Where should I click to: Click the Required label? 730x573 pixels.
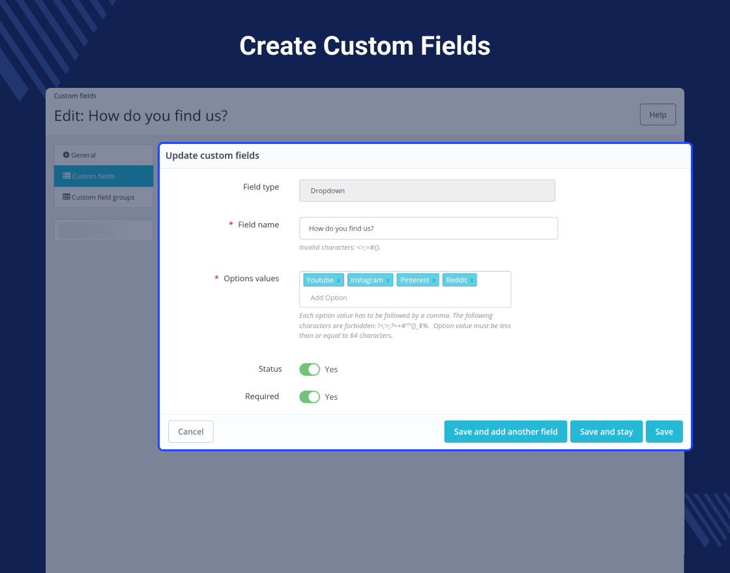pos(261,397)
